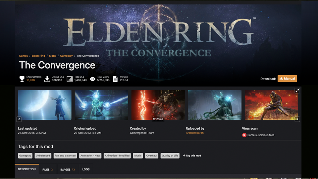
Task: Click the Total DLs bar chart icon
Action: 70,79
